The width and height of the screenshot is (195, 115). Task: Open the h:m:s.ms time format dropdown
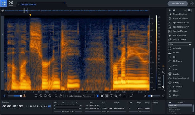click(x=7, y=102)
